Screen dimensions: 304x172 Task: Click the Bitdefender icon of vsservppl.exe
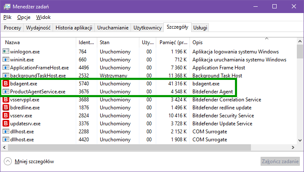[6, 100]
